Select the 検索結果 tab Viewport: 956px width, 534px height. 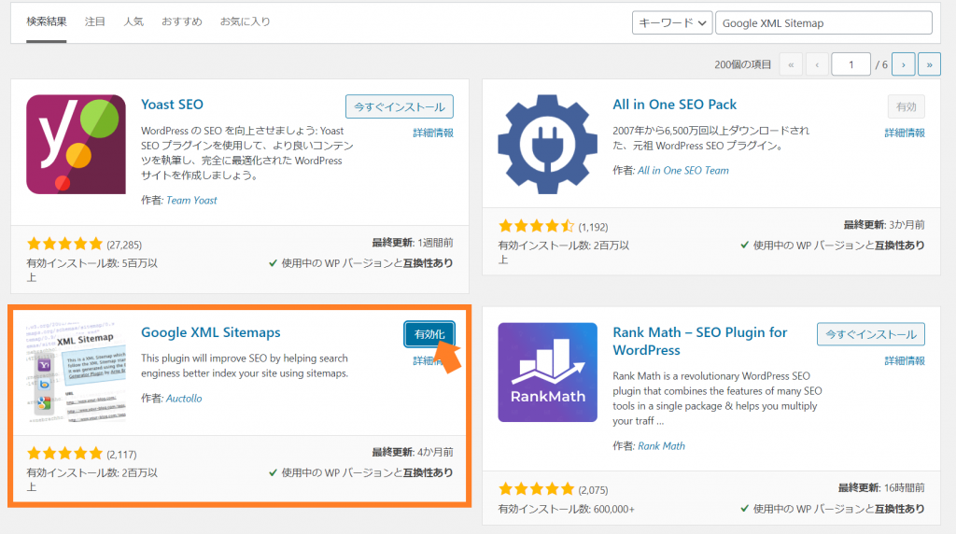(47, 22)
